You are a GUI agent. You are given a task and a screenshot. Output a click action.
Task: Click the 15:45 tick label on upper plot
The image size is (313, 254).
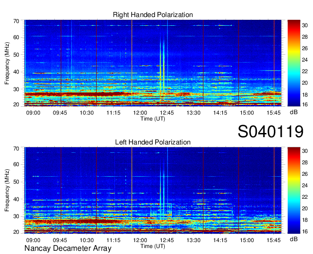click(273, 113)
